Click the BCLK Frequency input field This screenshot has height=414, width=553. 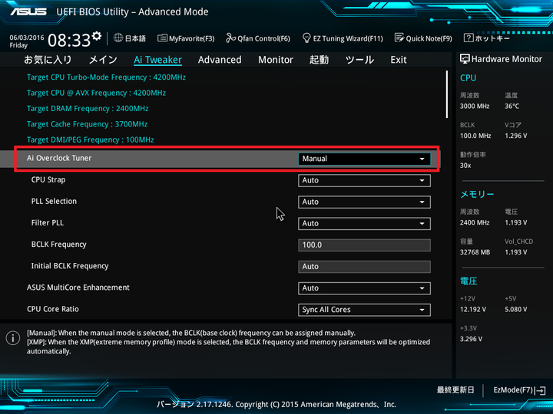click(364, 245)
